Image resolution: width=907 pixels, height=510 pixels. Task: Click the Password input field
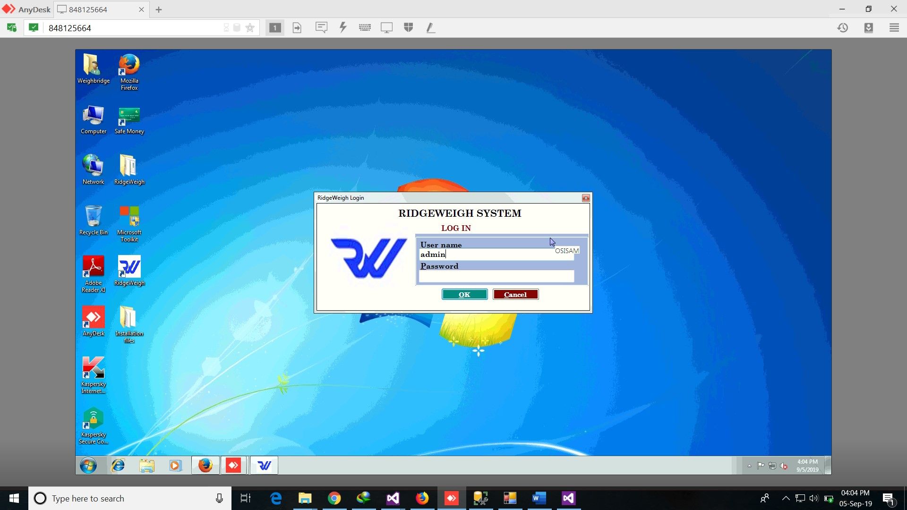(496, 276)
